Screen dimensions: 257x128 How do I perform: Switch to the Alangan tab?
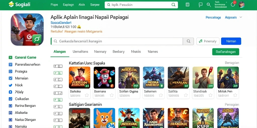[x=60, y=51]
